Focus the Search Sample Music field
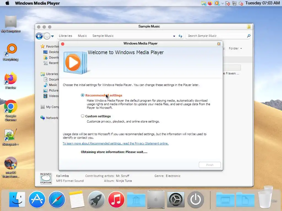Image resolution: width=282 pixels, height=211 pixels. (216, 36)
